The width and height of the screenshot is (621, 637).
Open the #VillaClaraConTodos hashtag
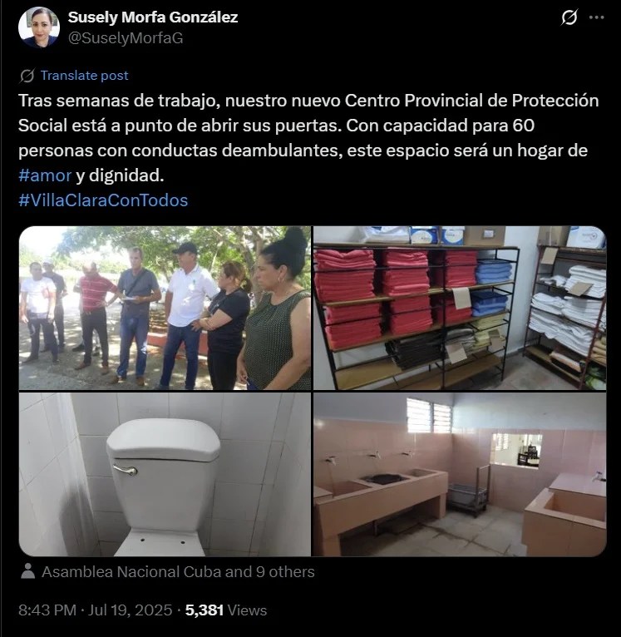[103, 200]
